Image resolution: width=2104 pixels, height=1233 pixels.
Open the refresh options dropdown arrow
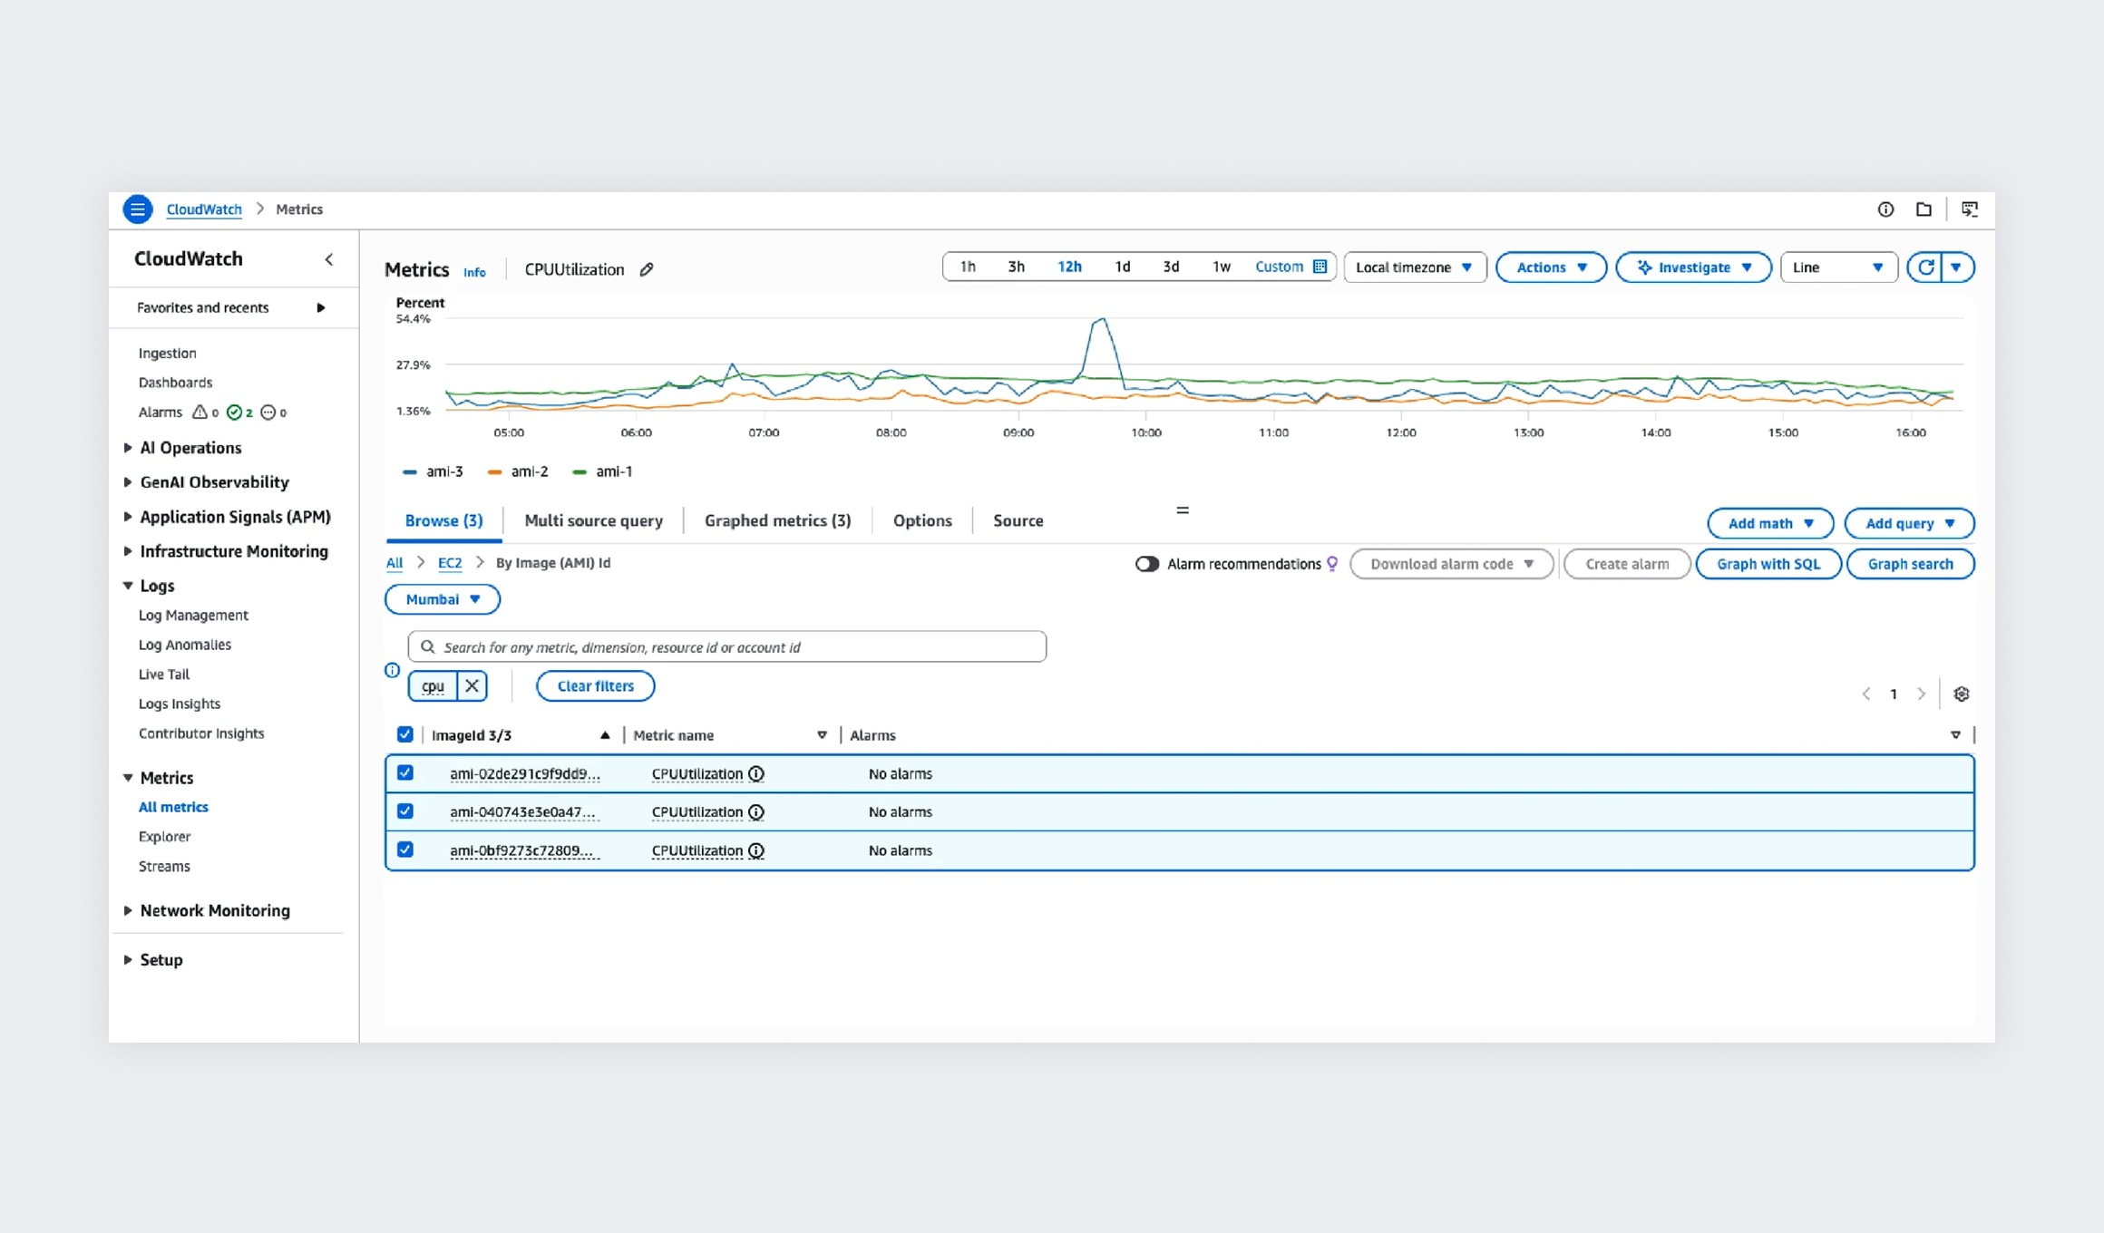click(x=1957, y=267)
